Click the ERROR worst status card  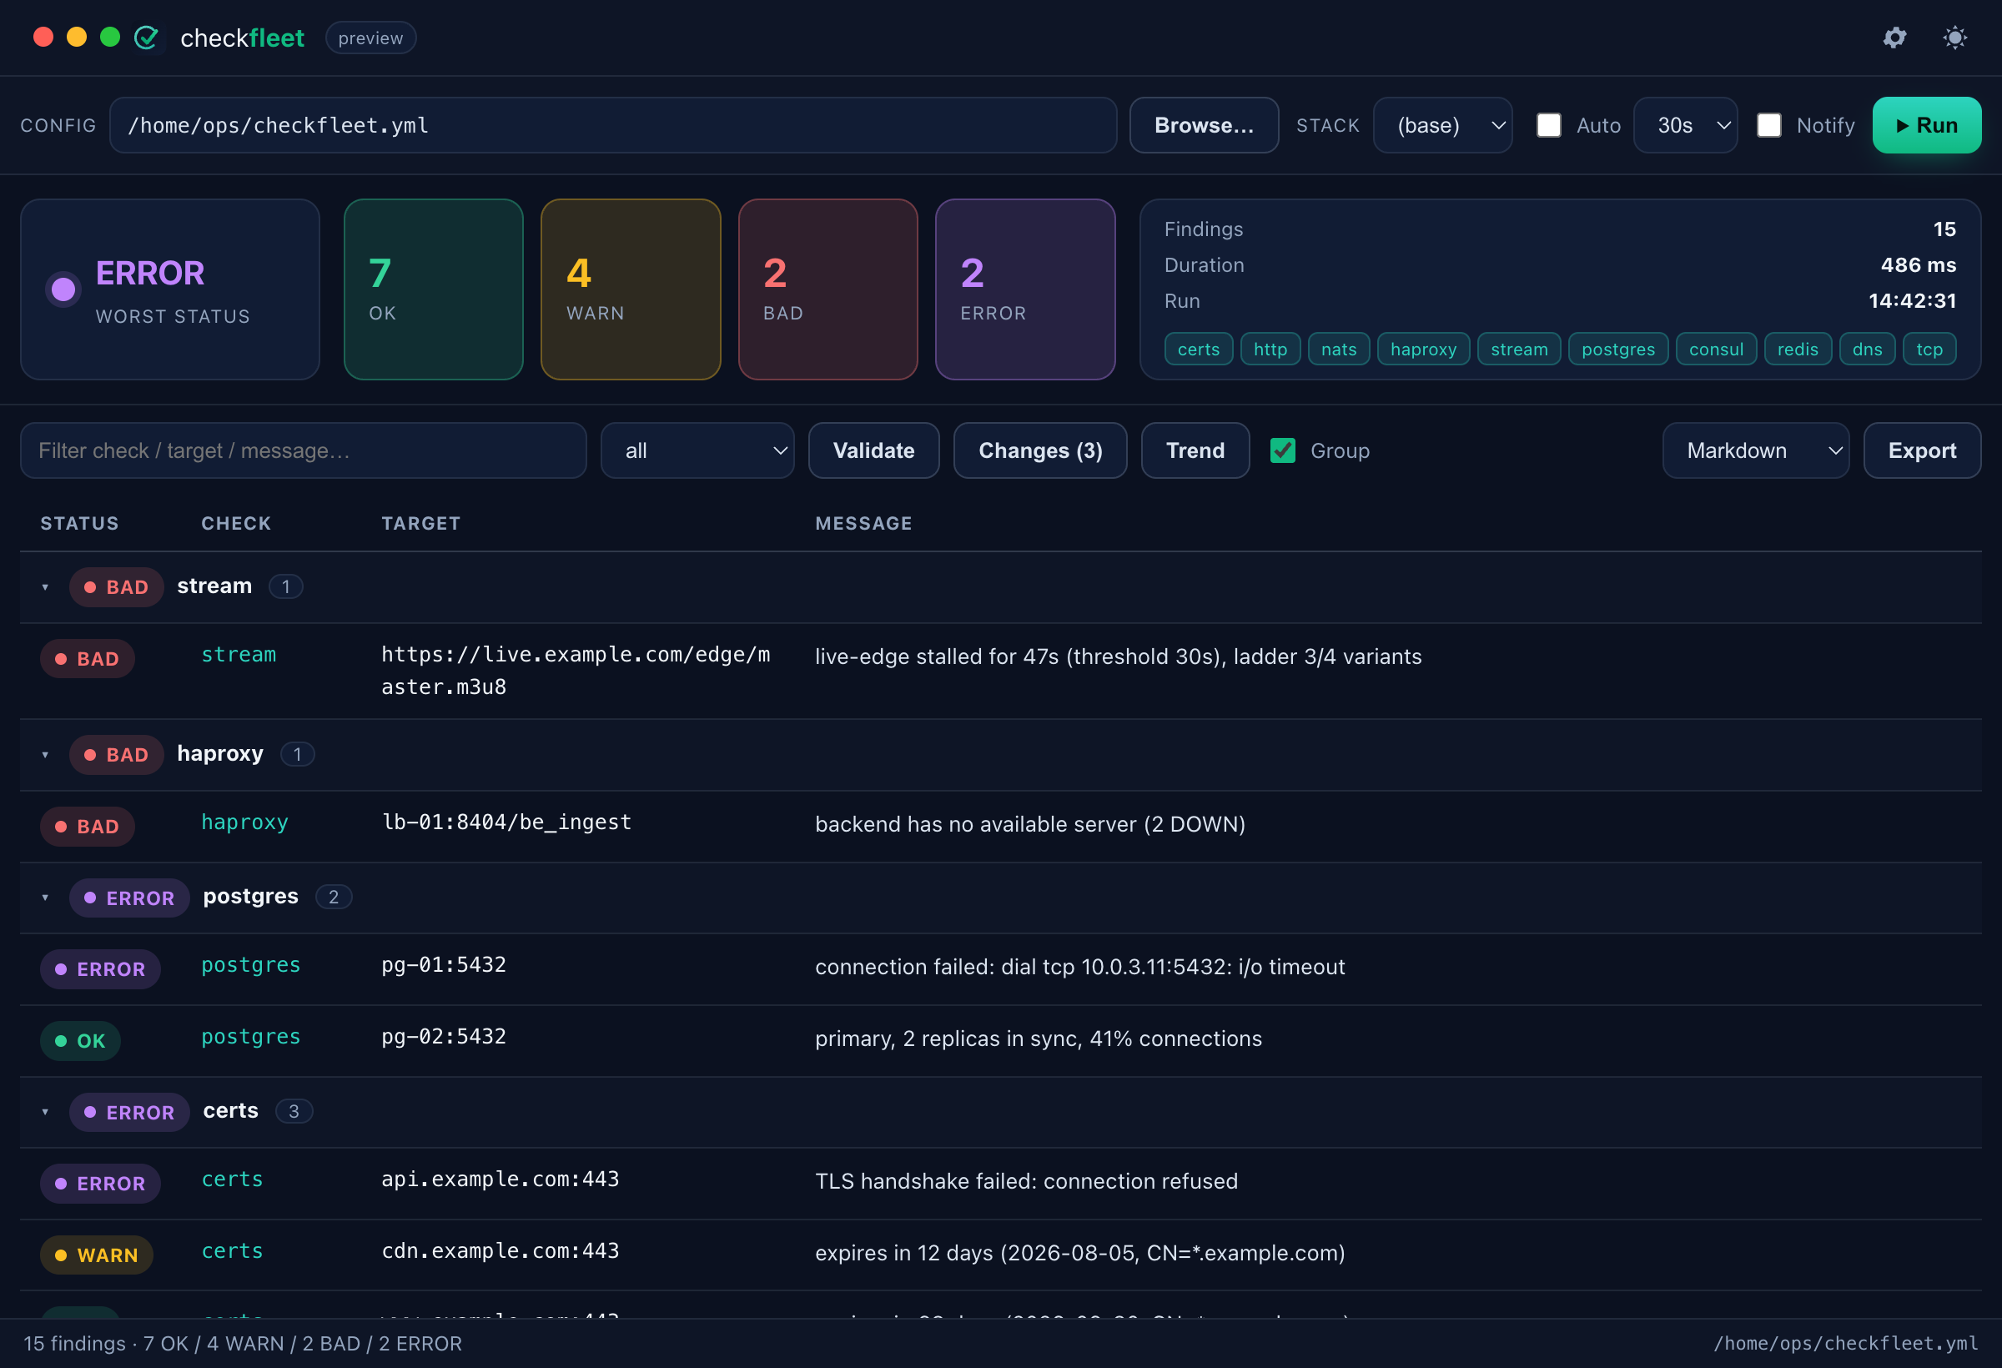click(169, 289)
